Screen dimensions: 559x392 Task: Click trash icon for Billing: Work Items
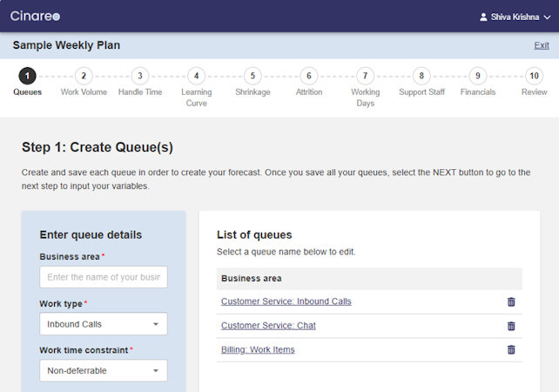[511, 349]
